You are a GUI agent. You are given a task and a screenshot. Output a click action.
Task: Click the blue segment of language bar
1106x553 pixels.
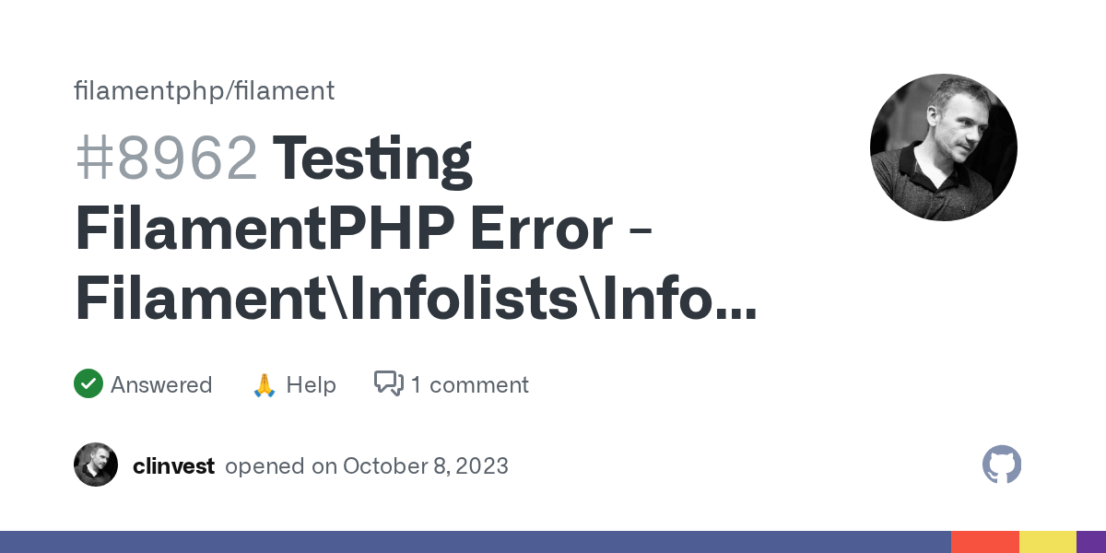point(475,542)
